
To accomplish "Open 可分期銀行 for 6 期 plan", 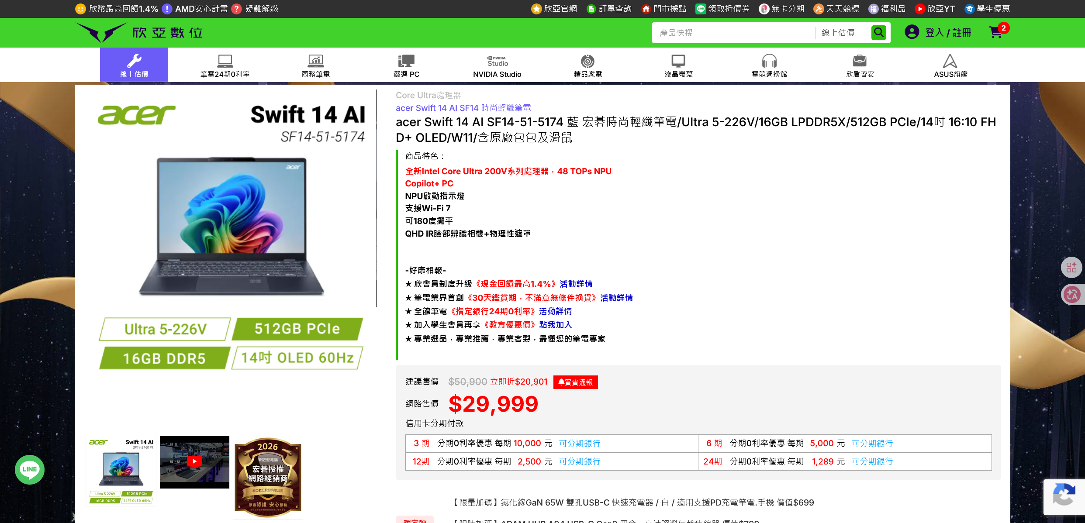I will pyautogui.click(x=872, y=444).
